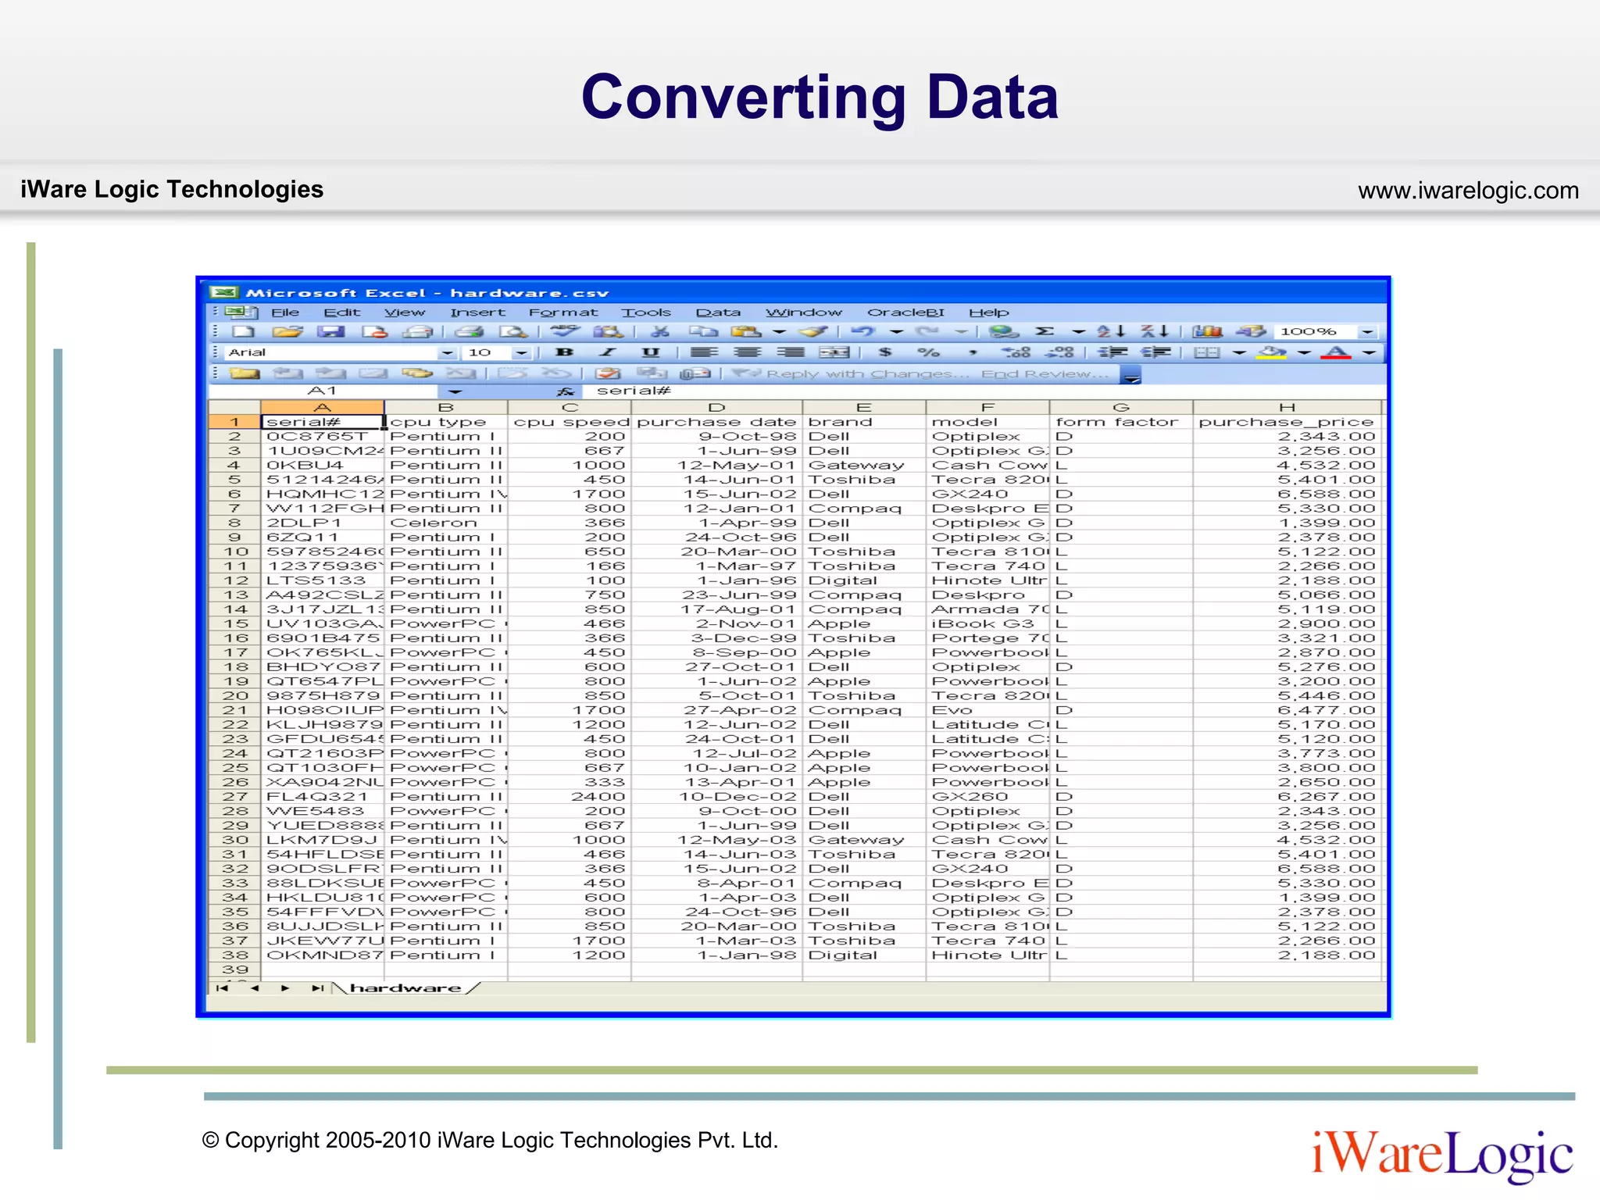Click the A1 Name Box field

[323, 391]
